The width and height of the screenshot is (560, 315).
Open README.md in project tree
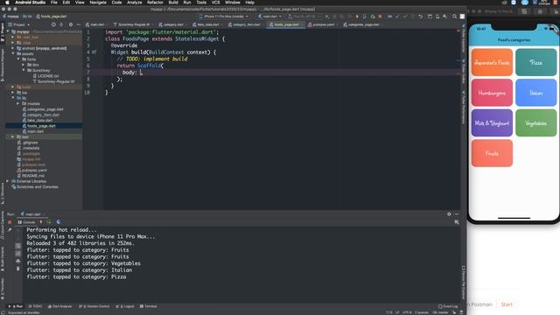pos(33,176)
